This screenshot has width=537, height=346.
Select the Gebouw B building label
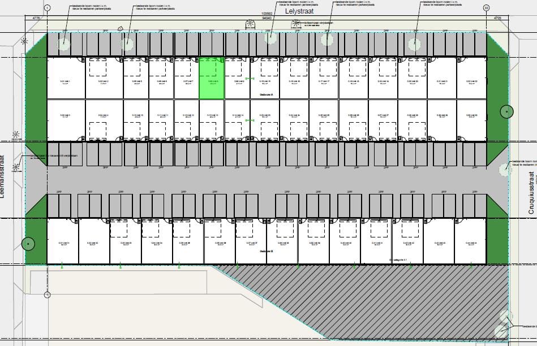266,251
